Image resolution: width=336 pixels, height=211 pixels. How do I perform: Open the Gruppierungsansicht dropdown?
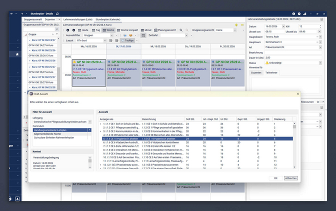pos(235,30)
